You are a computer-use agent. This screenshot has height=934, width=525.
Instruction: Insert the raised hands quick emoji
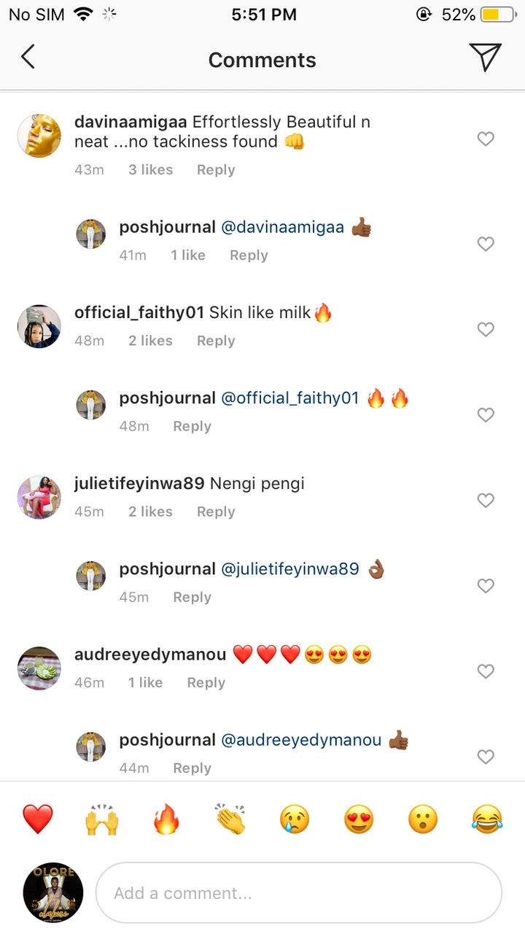[102, 819]
